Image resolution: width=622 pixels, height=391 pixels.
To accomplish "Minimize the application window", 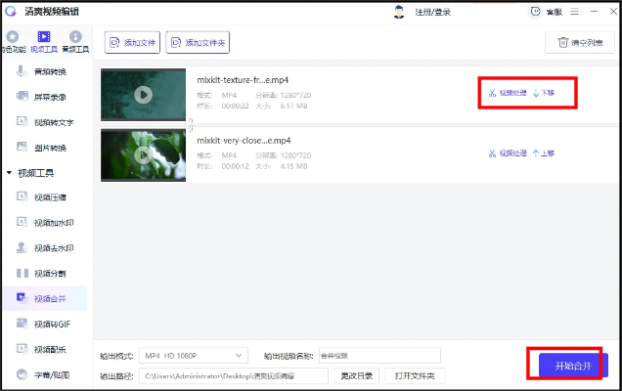I will [594, 12].
